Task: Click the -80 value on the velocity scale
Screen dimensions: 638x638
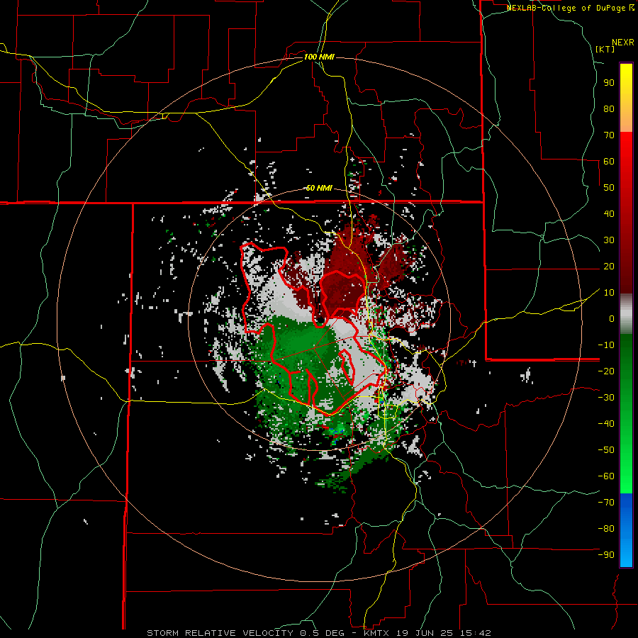Action: [x=606, y=529]
